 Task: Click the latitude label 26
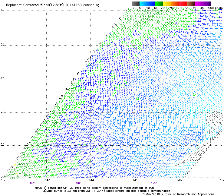(x=2, y=78)
